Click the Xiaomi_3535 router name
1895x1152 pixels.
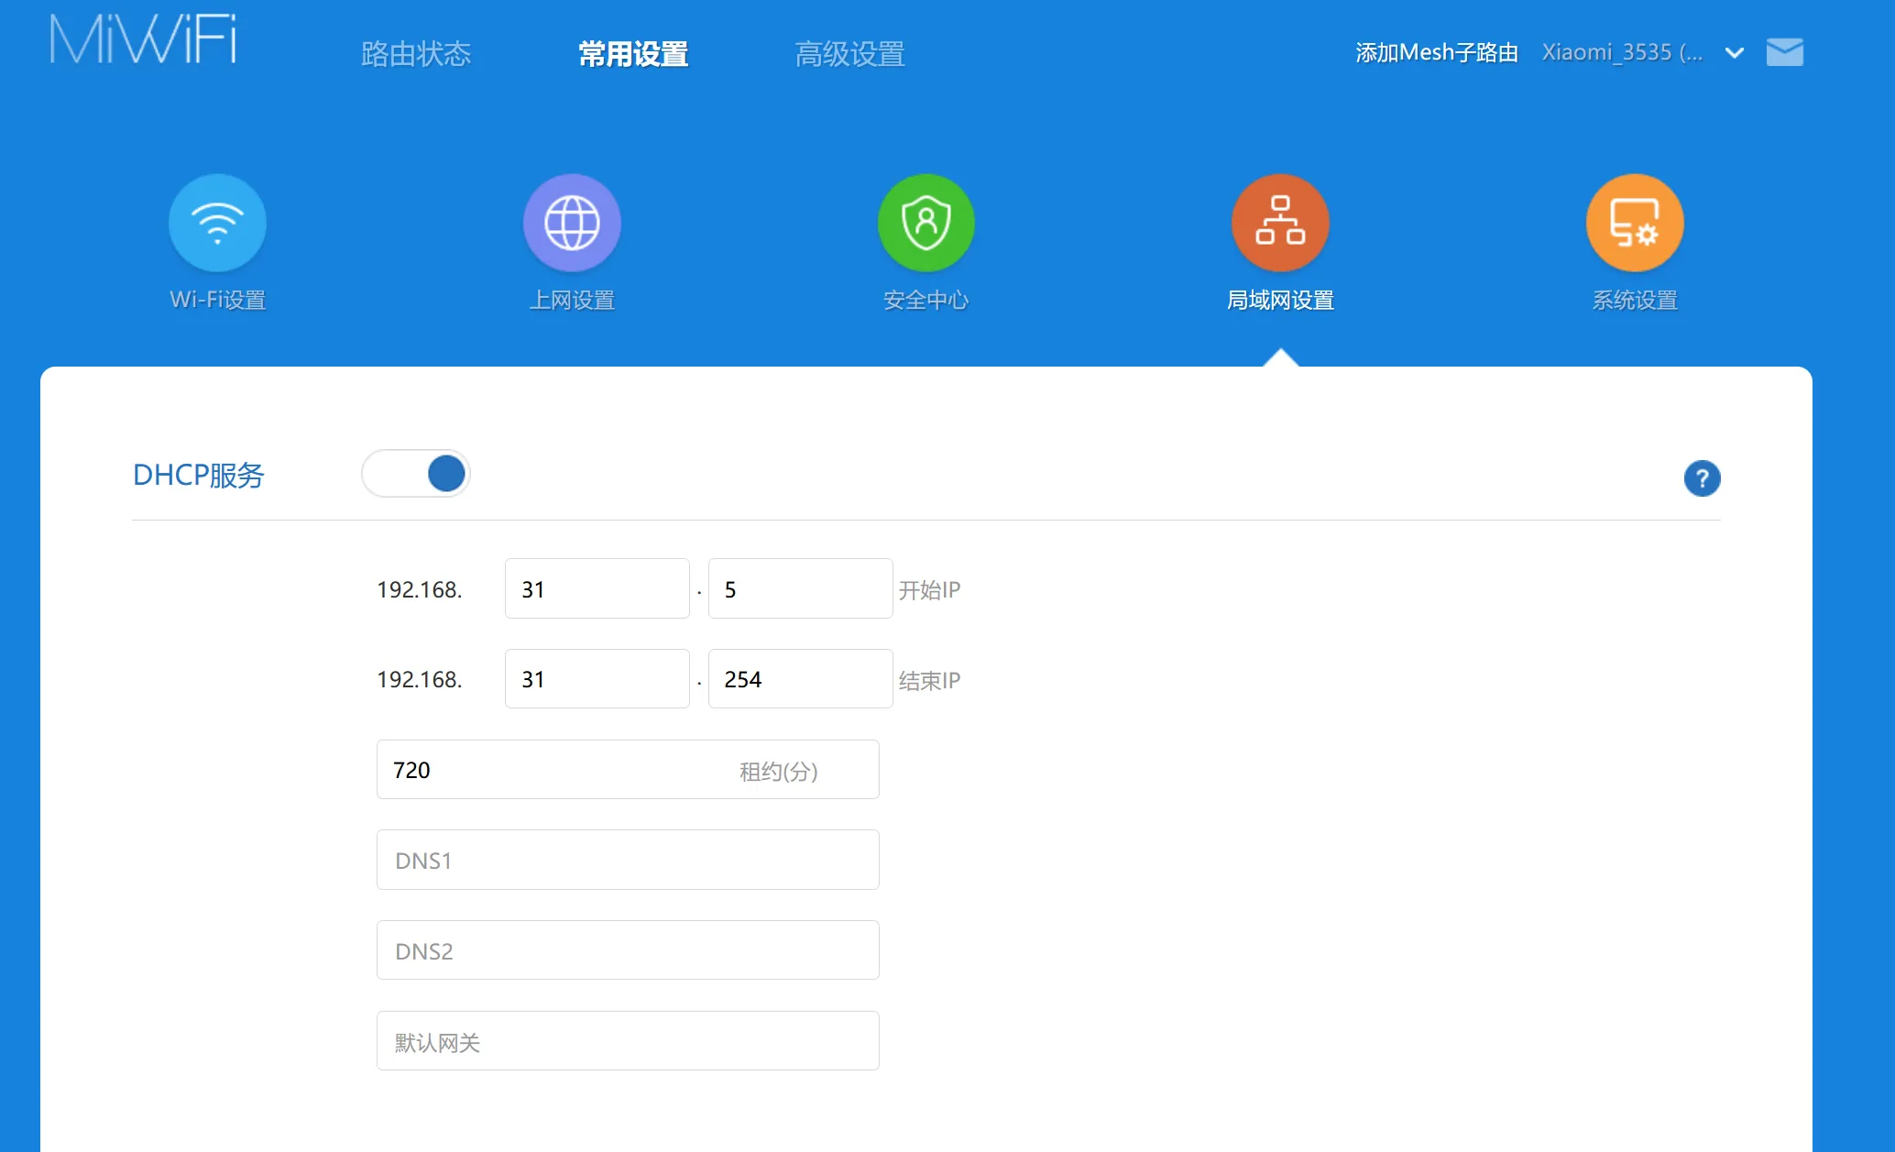pos(1623,53)
